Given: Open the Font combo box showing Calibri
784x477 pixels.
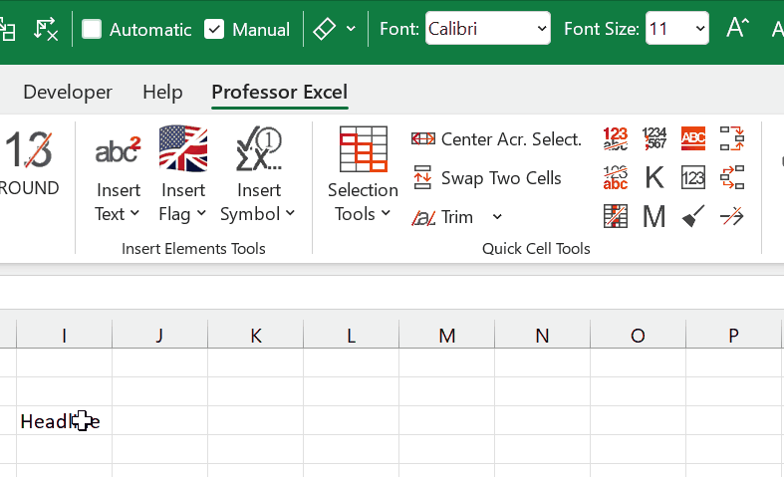Looking at the screenshot, I should pos(487,29).
